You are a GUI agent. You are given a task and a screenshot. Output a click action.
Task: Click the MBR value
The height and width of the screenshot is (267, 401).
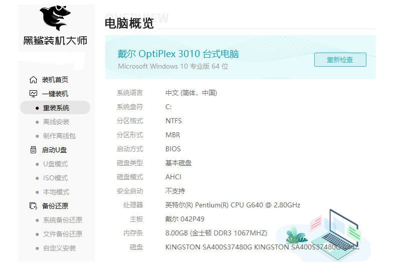pos(172,135)
